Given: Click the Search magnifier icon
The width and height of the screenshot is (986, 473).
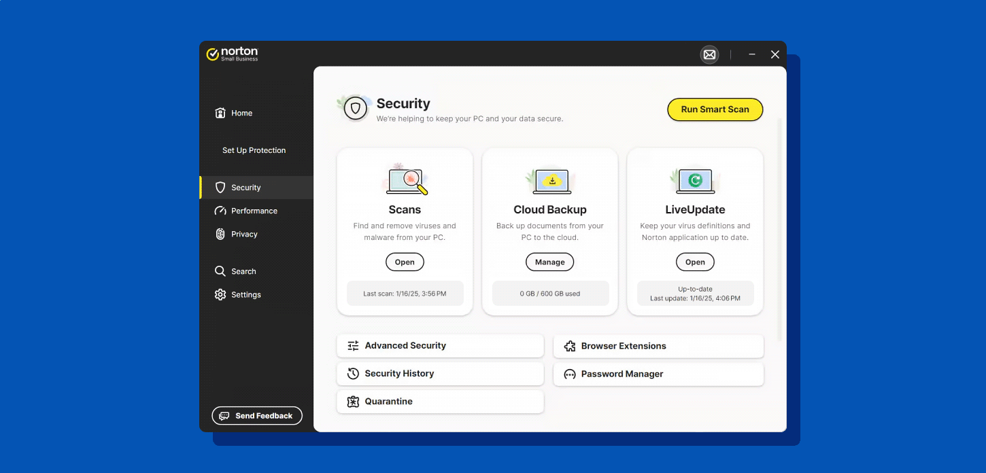Looking at the screenshot, I should click(221, 270).
